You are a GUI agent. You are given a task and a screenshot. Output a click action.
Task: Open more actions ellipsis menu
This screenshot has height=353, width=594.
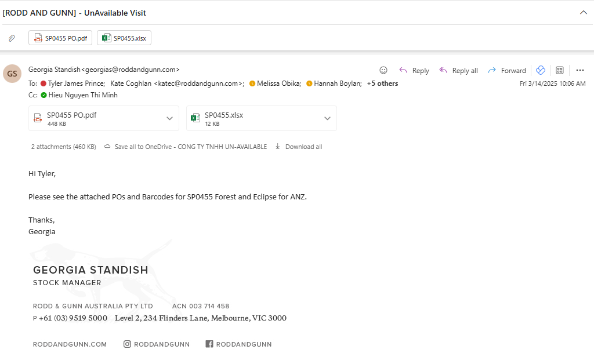point(580,70)
